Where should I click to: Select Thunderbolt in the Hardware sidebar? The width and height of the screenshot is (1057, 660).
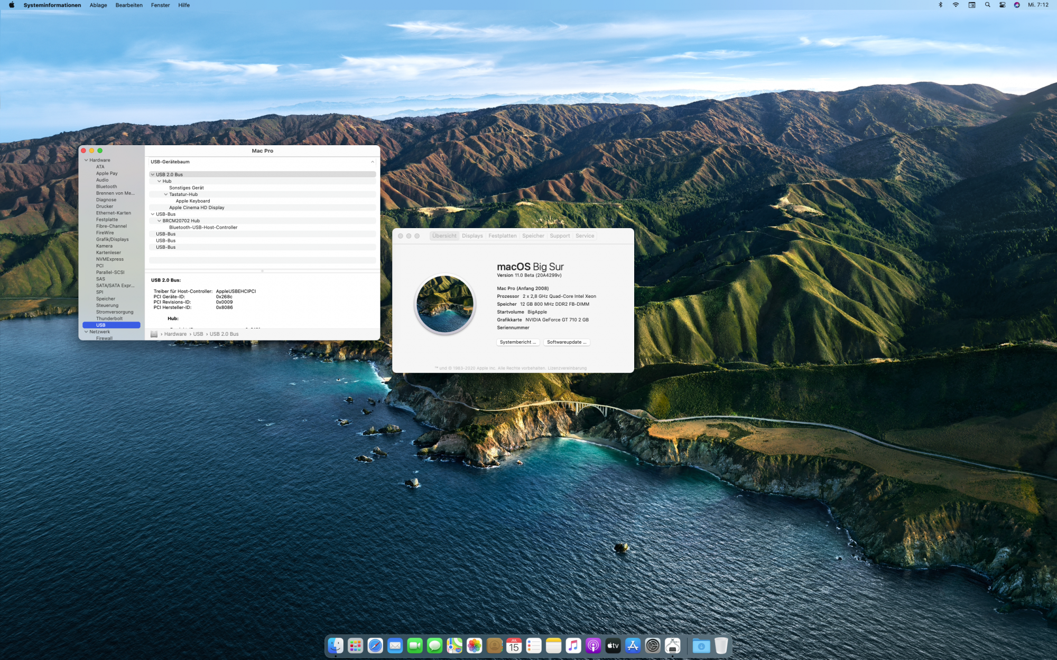109,318
